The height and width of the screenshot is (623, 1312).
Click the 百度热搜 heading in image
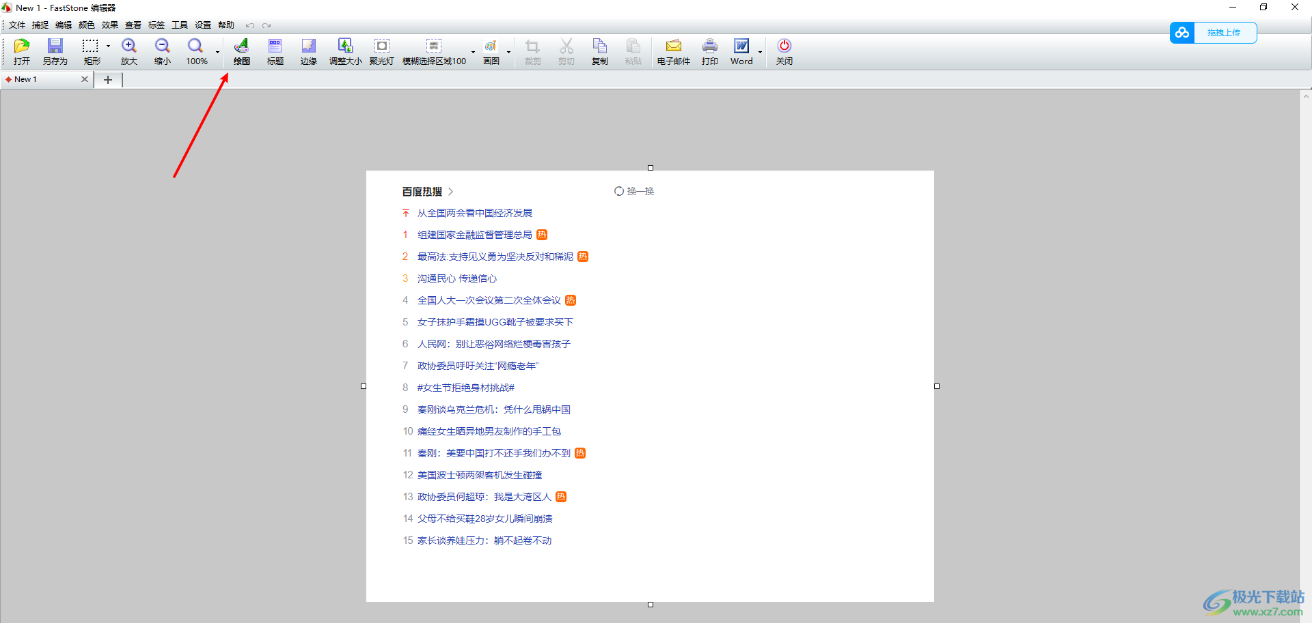pos(422,192)
